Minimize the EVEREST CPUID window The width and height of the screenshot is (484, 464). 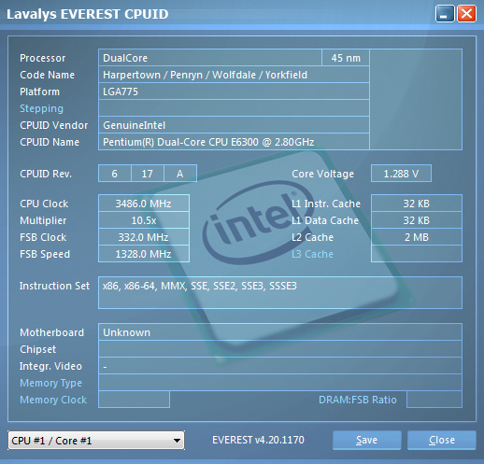[x=445, y=14]
